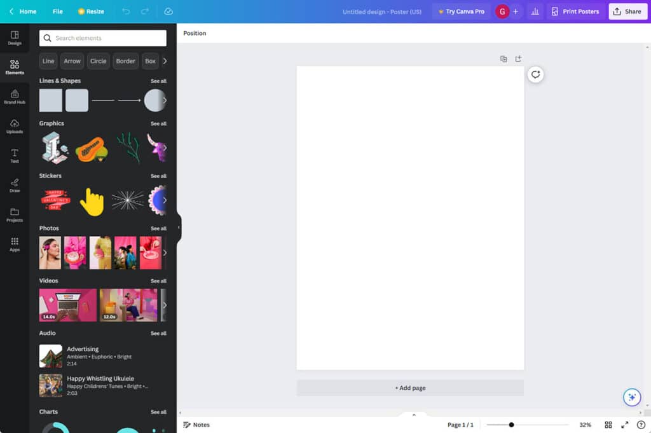Duplicate page using icon above canvas
The height and width of the screenshot is (433, 651).
coord(504,58)
